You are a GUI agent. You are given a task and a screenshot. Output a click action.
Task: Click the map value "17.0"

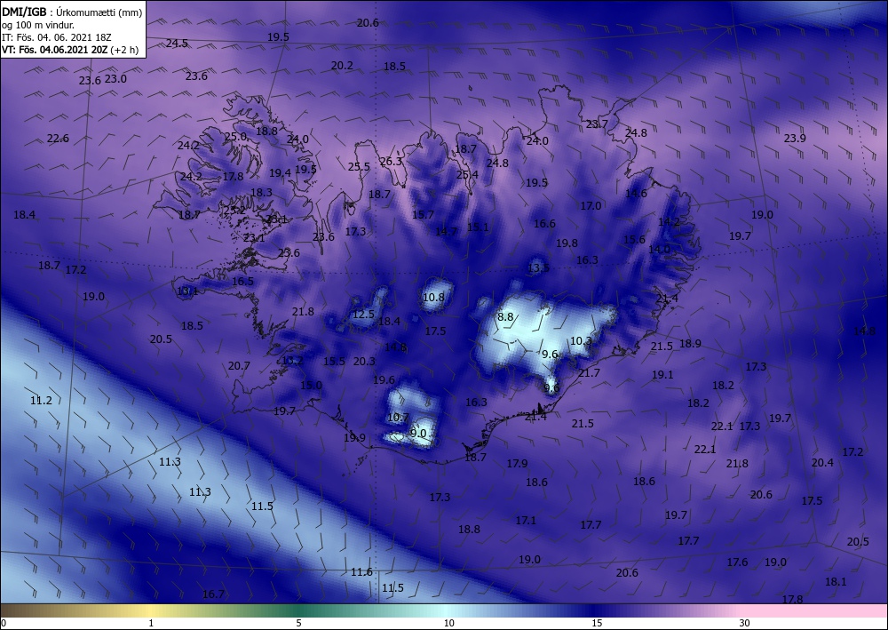click(591, 205)
